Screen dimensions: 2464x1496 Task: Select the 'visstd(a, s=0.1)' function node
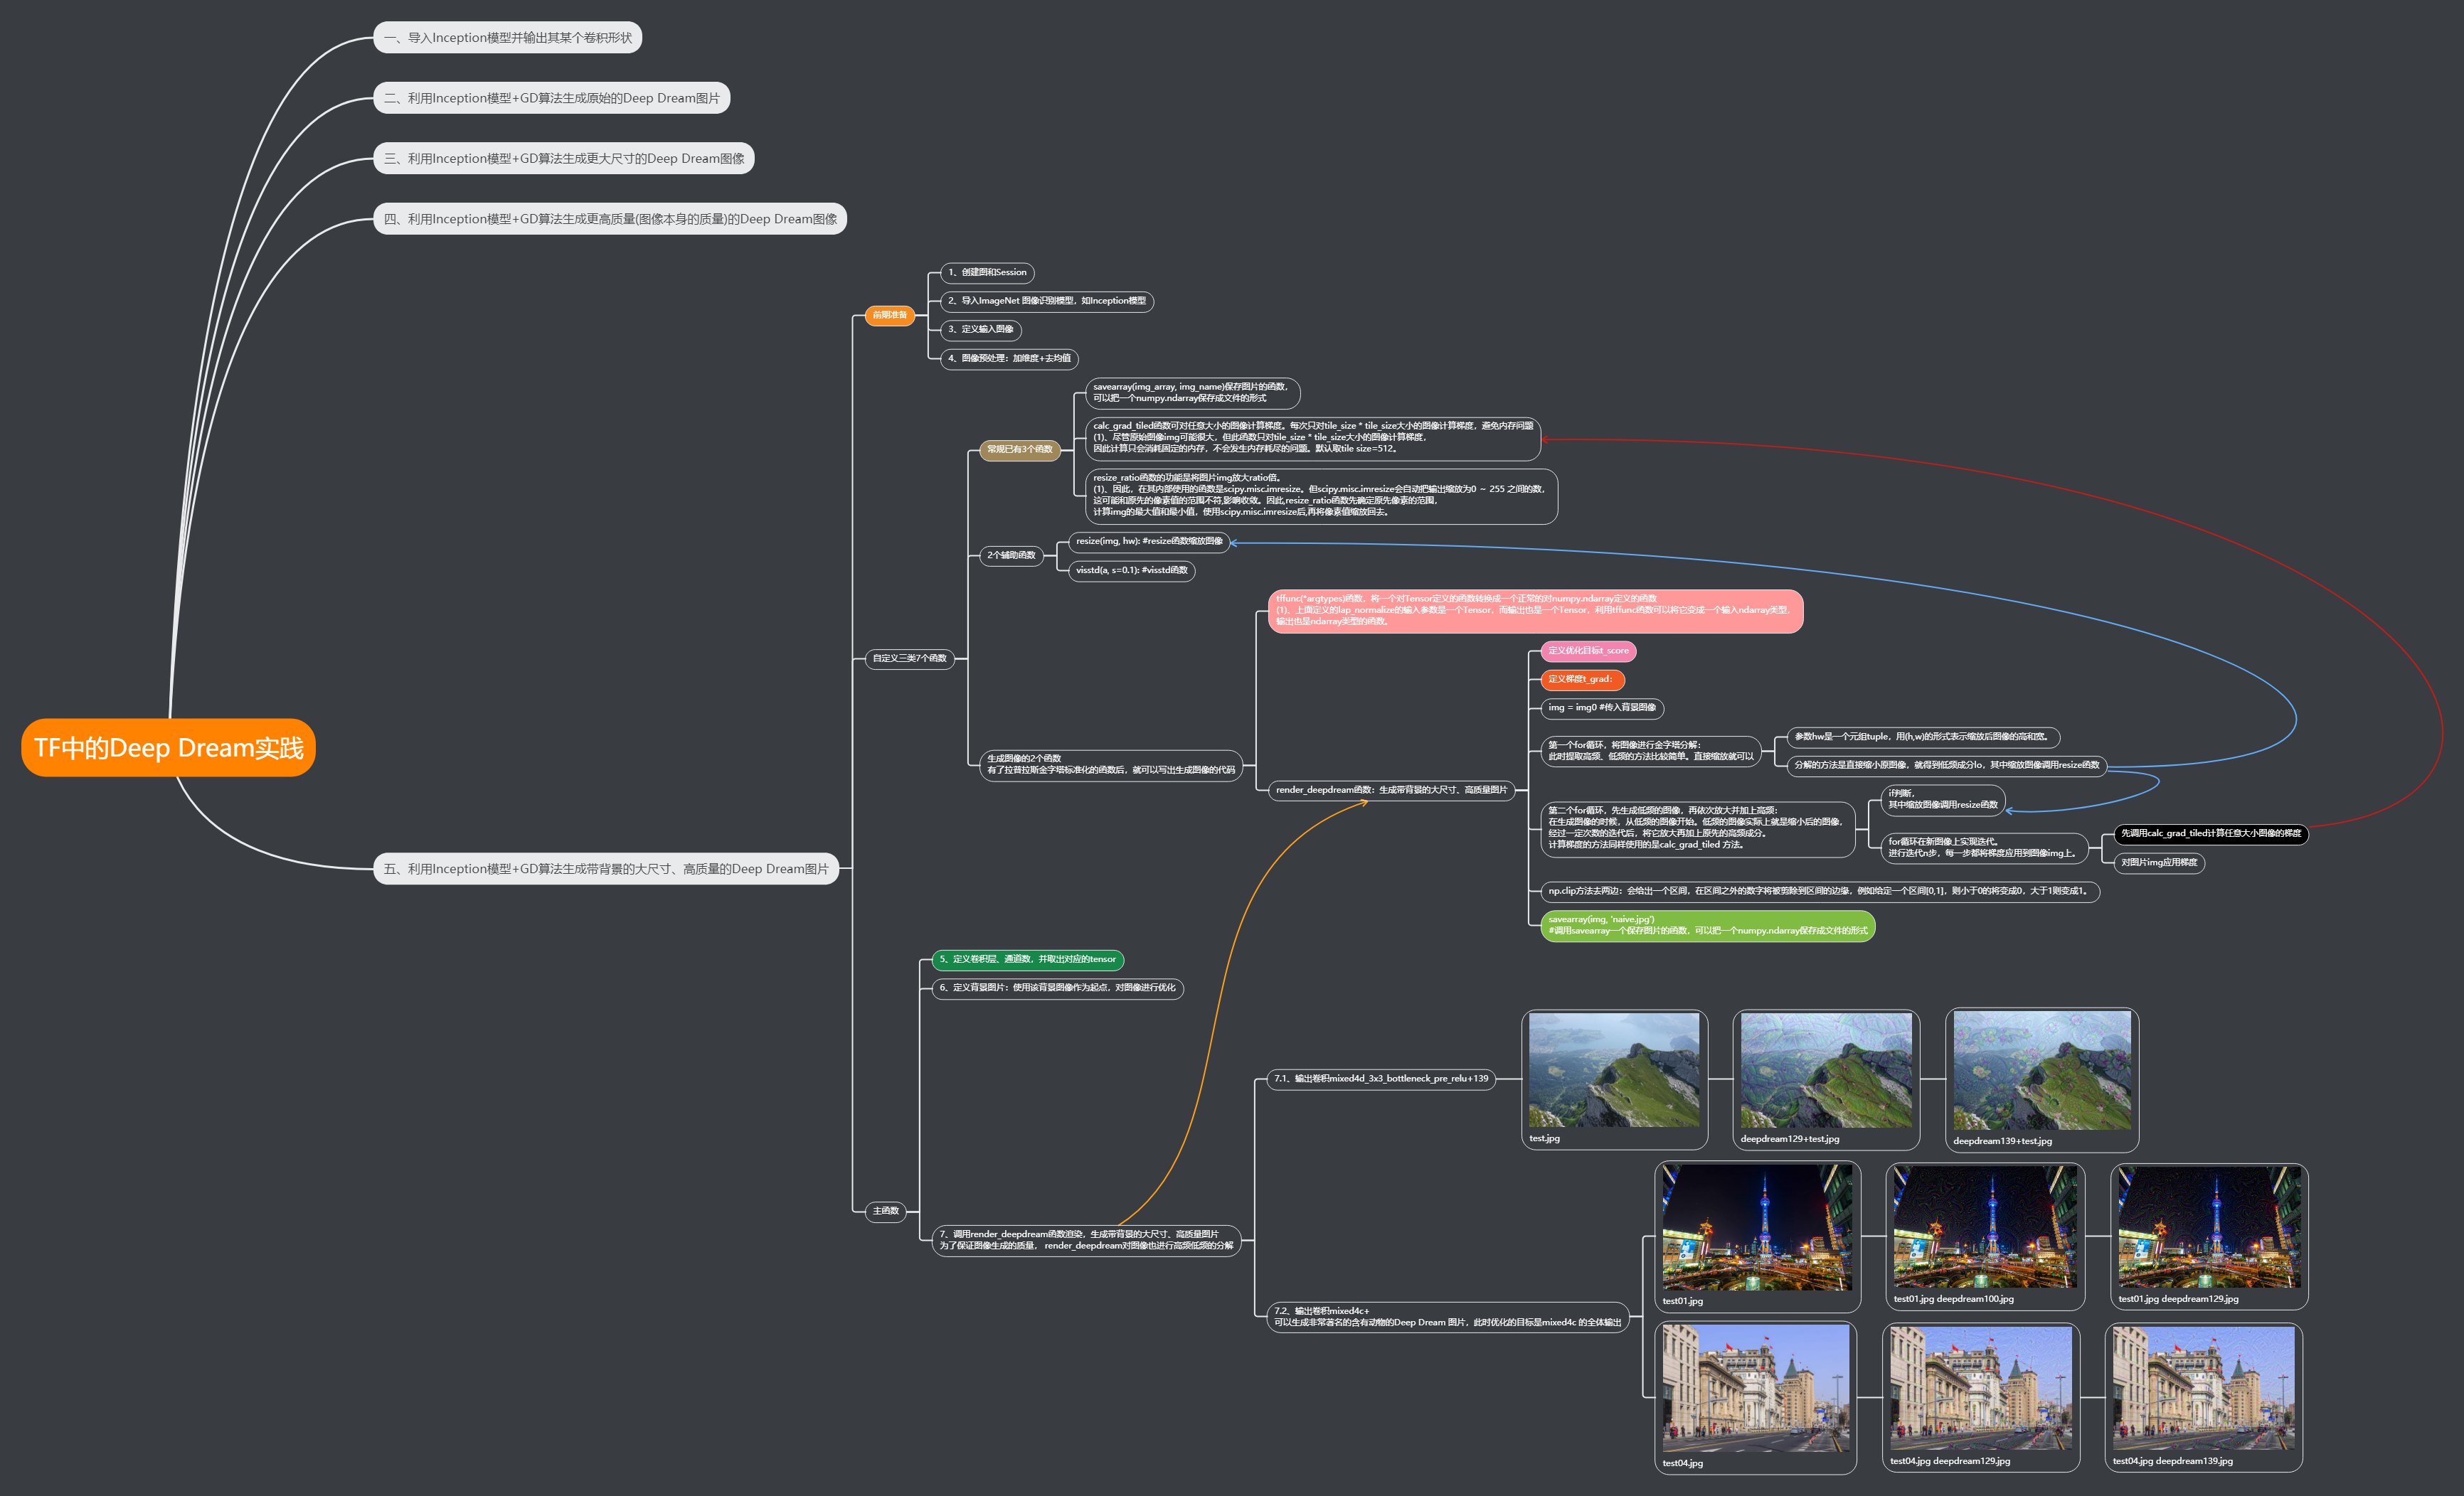point(1131,571)
